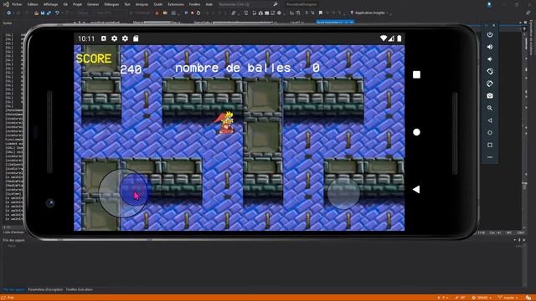The image size is (536, 301).
Task: Tap emulator sidebar back triangle icon
Action: (x=490, y=120)
